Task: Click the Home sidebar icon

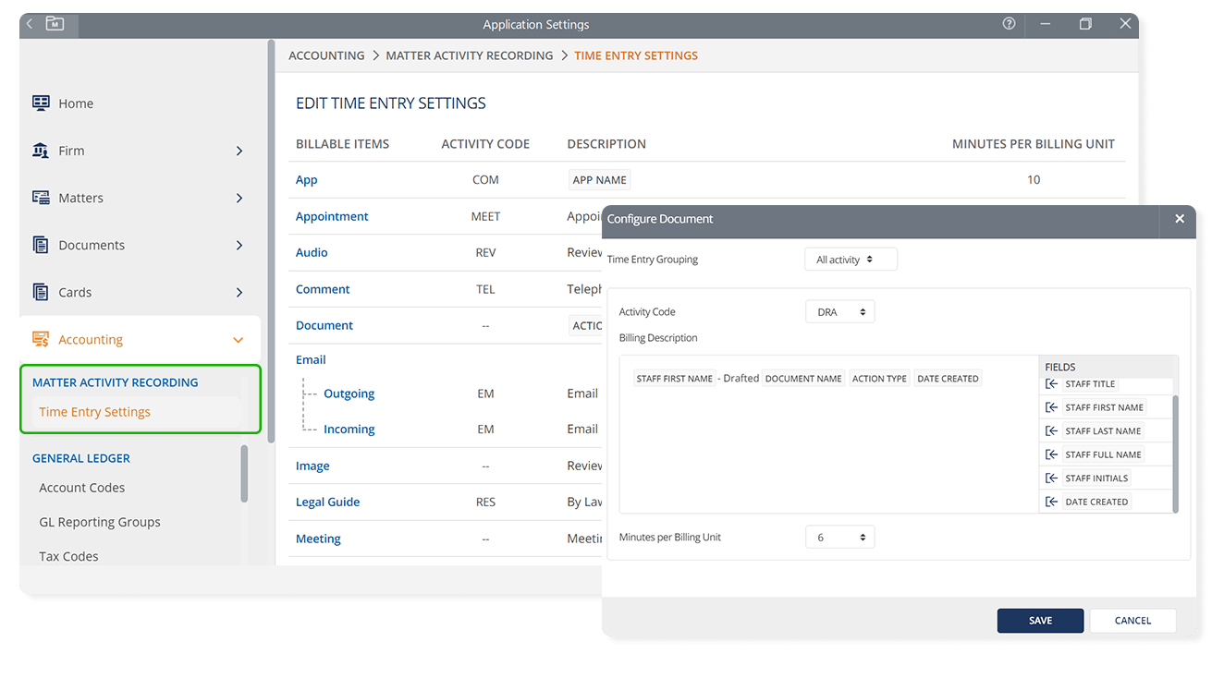Action: point(41,103)
